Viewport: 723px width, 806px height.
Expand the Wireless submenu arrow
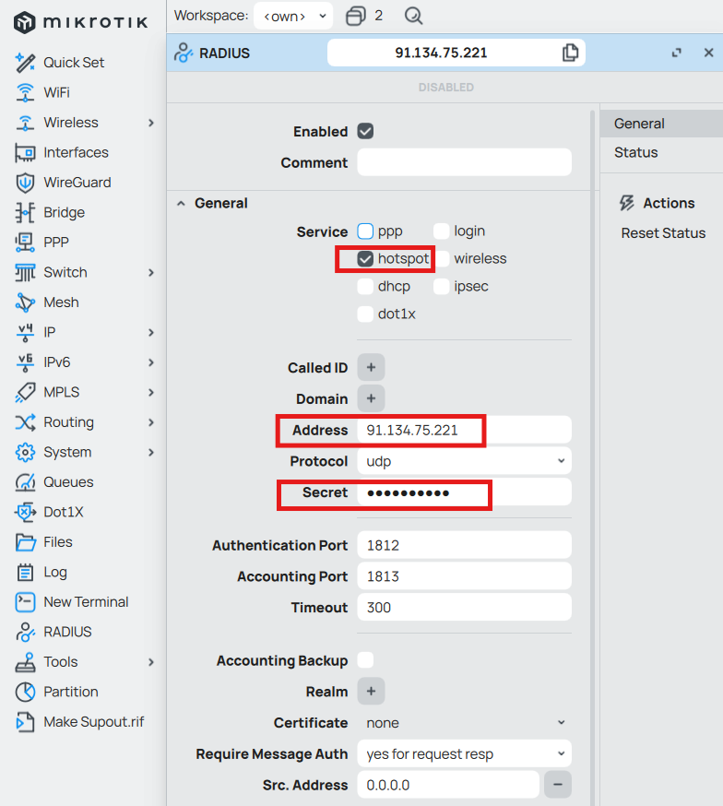pos(151,123)
